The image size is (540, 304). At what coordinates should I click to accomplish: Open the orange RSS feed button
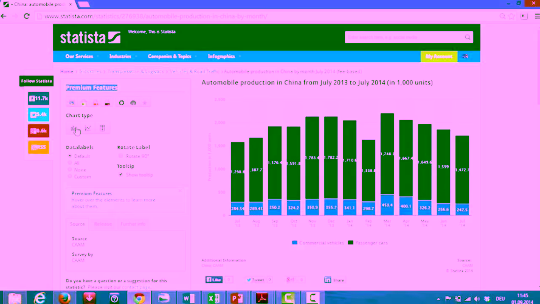pos(38,147)
